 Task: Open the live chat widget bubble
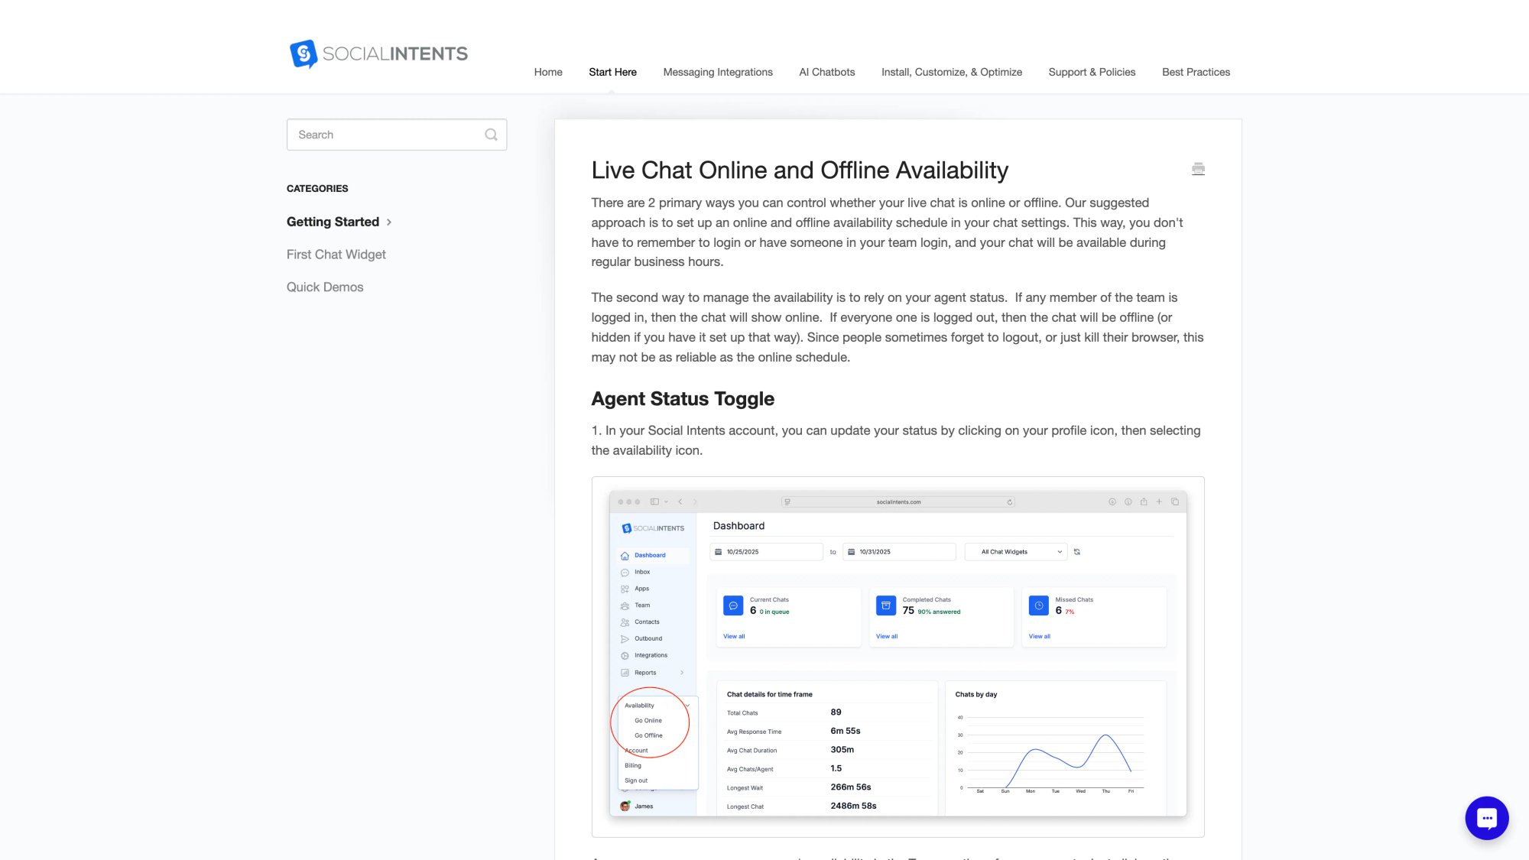tap(1485, 817)
